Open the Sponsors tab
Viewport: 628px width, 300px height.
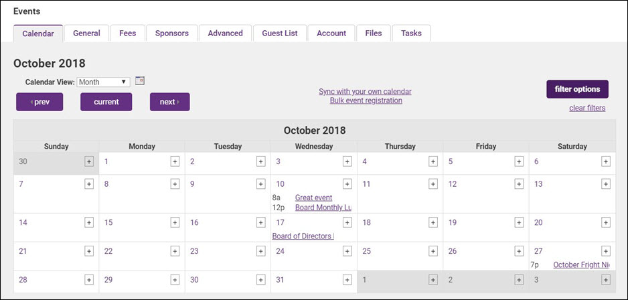click(172, 33)
